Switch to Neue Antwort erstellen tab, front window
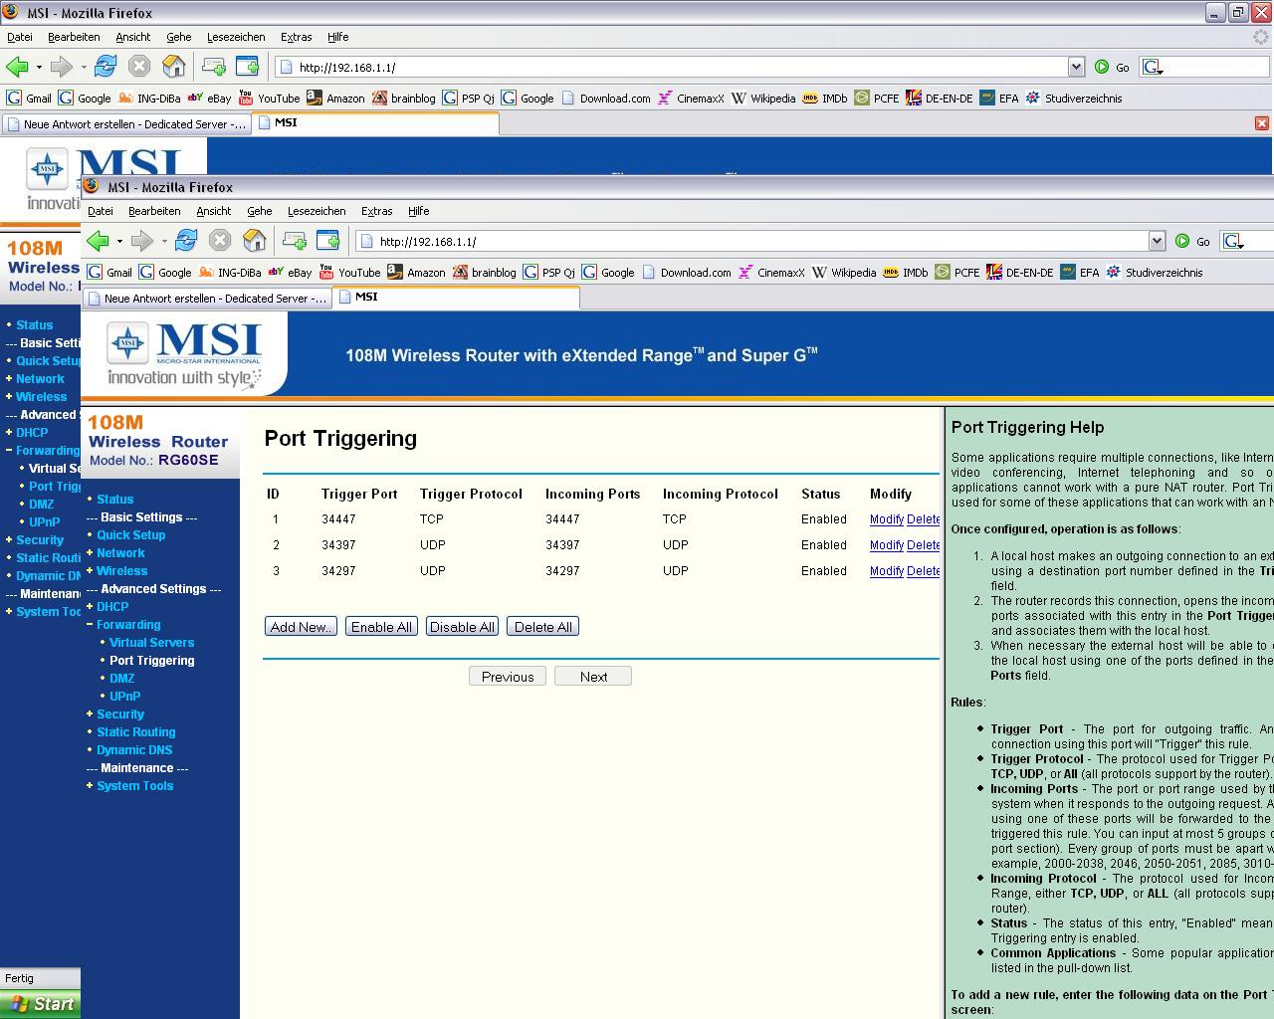 (x=207, y=298)
